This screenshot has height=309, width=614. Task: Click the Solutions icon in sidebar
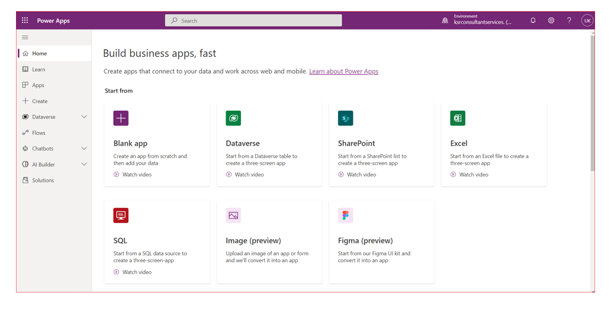tap(25, 180)
